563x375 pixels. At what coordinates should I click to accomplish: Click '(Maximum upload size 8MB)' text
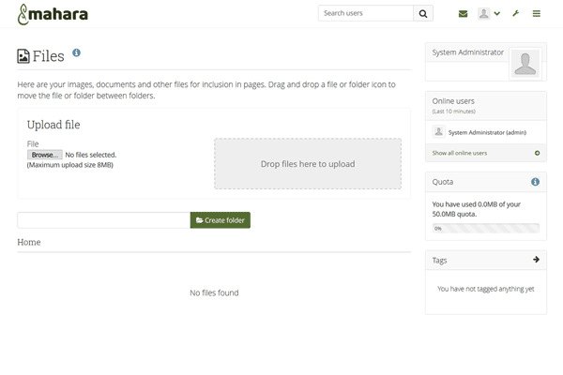click(x=70, y=165)
